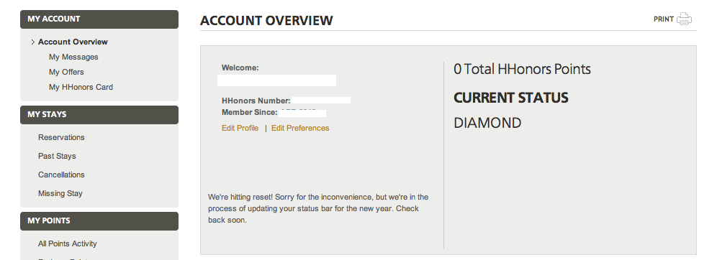View Past Stays

[57, 156]
